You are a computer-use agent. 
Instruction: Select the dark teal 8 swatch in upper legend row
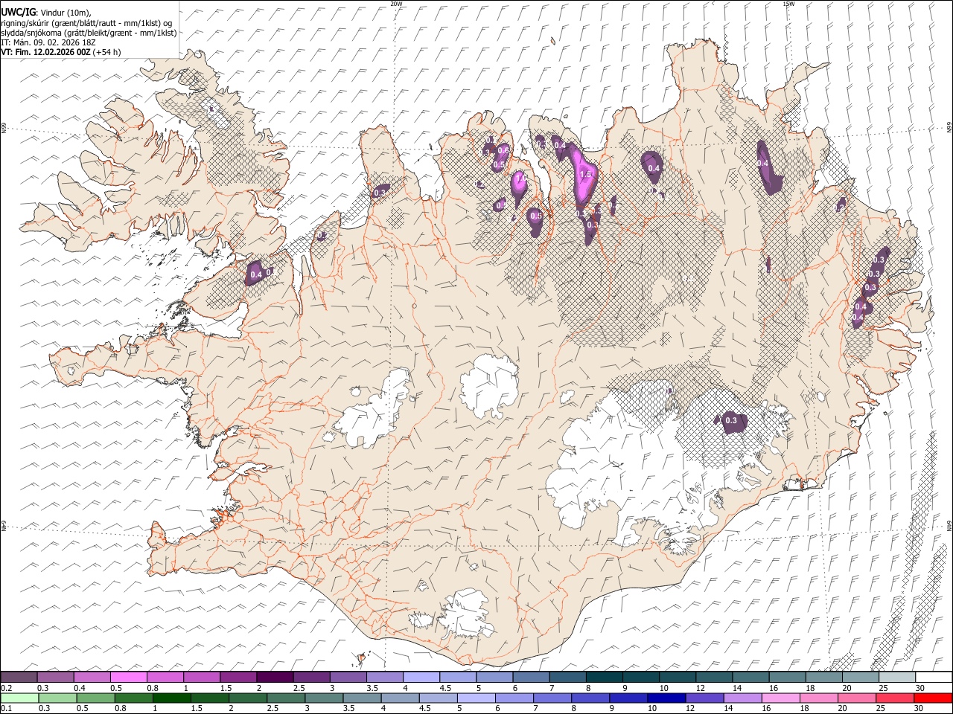pos(604,678)
